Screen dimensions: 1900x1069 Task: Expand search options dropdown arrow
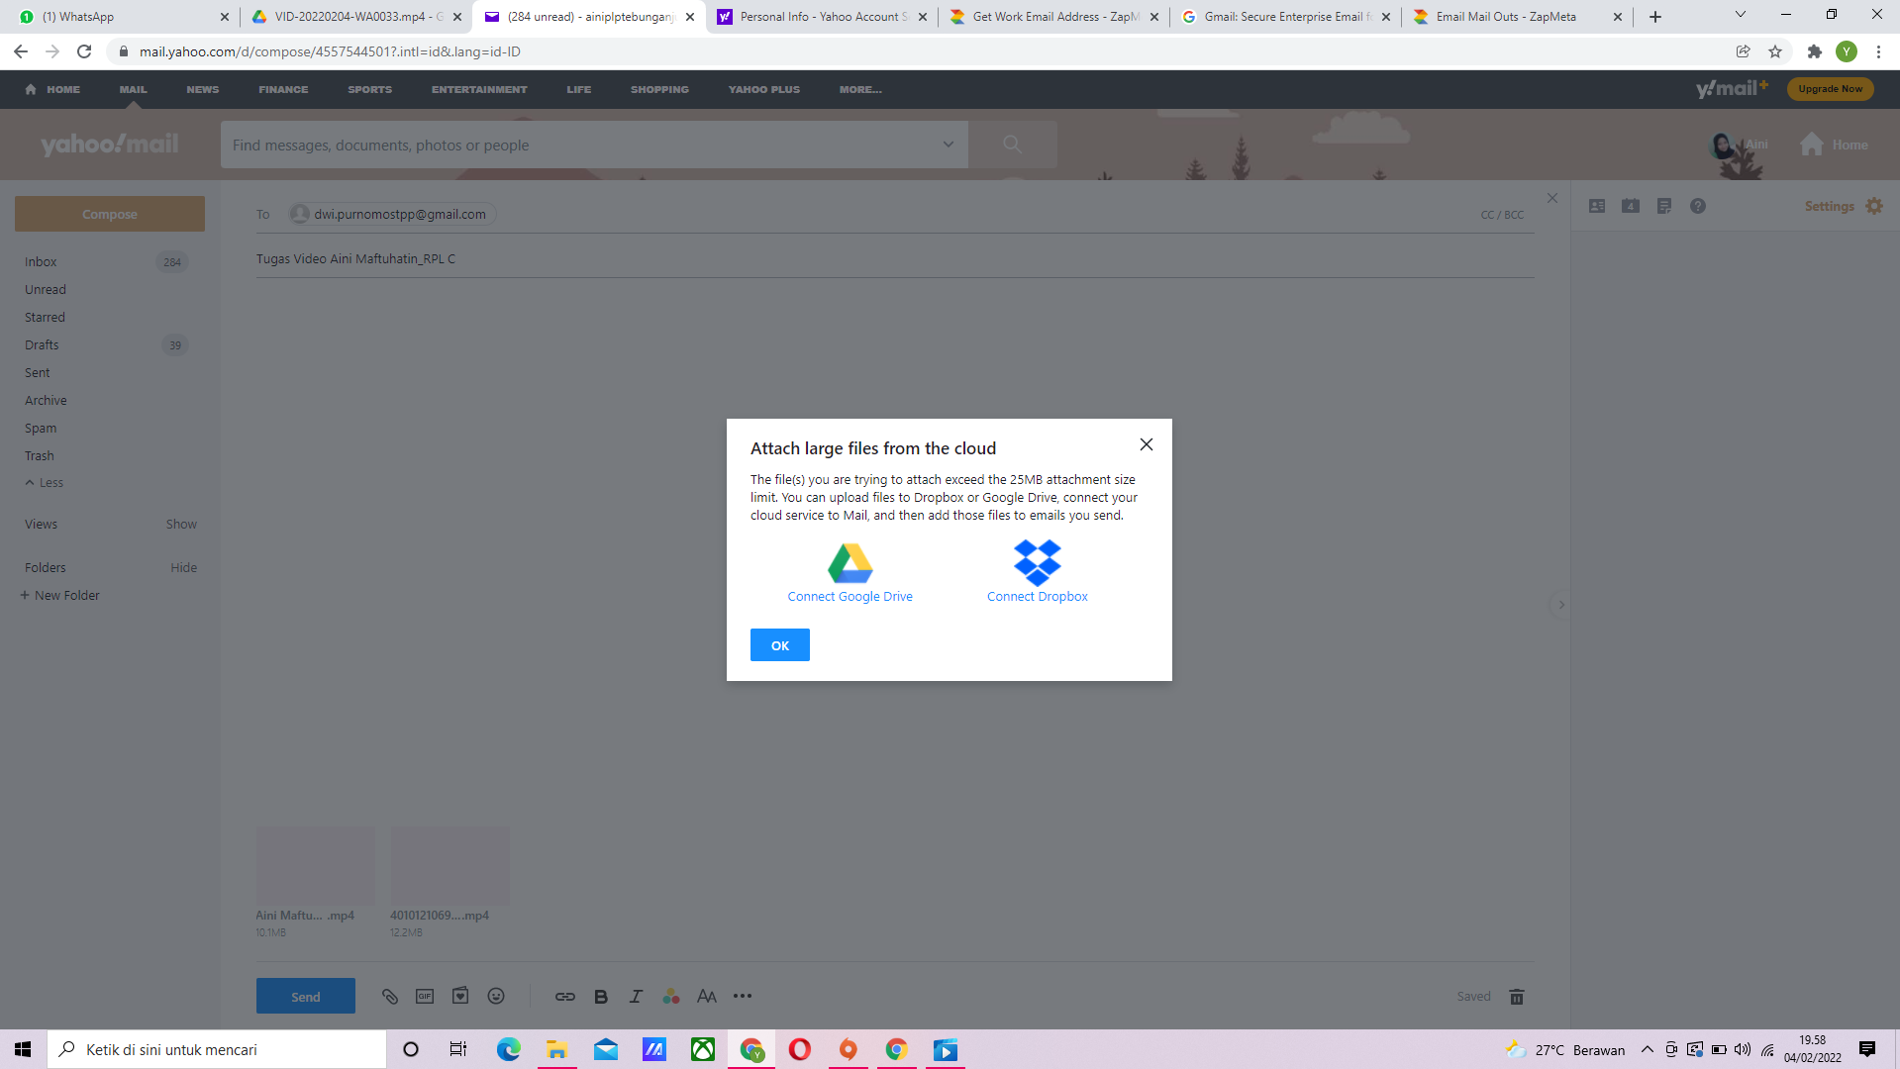point(948,145)
